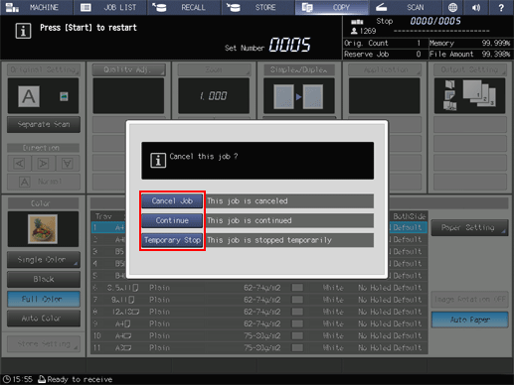
Task: Toggle Auto Paper selection
Action: pyautogui.click(x=469, y=320)
